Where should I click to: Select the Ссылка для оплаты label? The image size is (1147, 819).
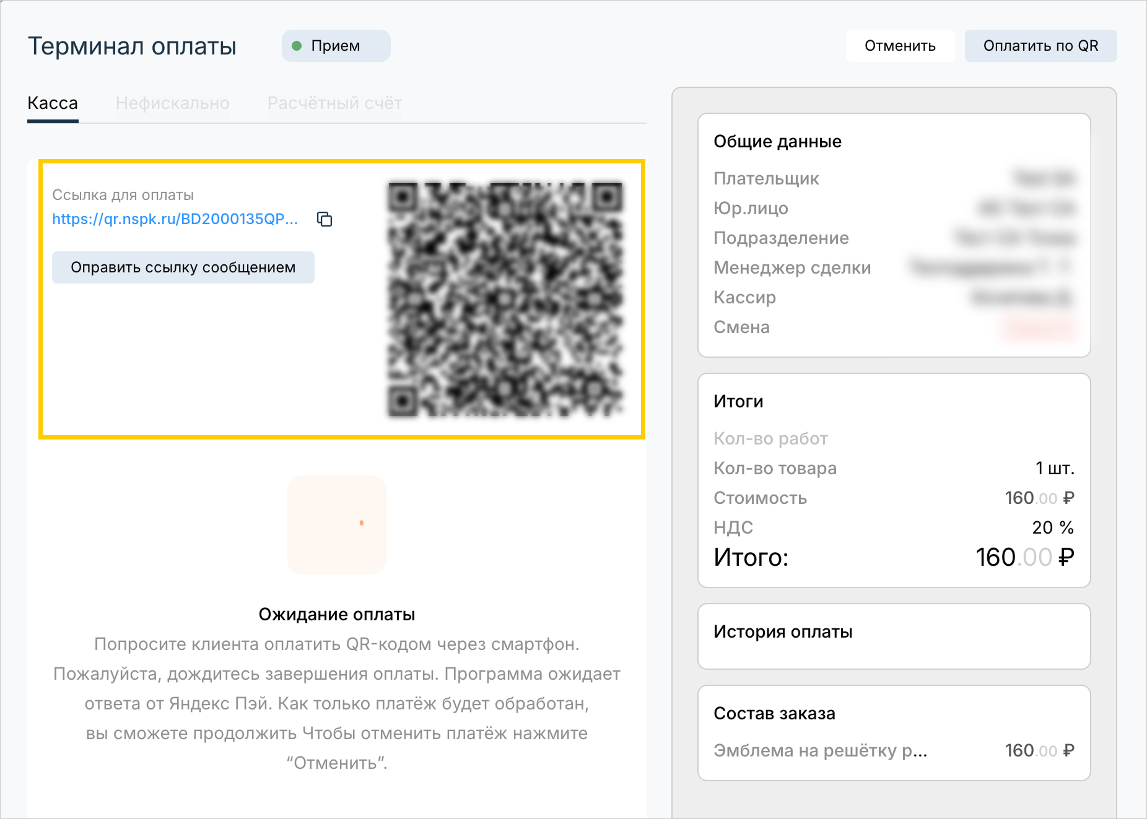[123, 195]
